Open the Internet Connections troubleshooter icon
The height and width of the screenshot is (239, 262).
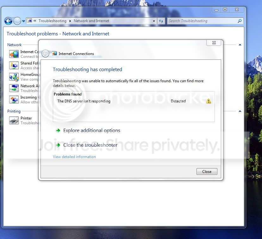(x=14, y=54)
